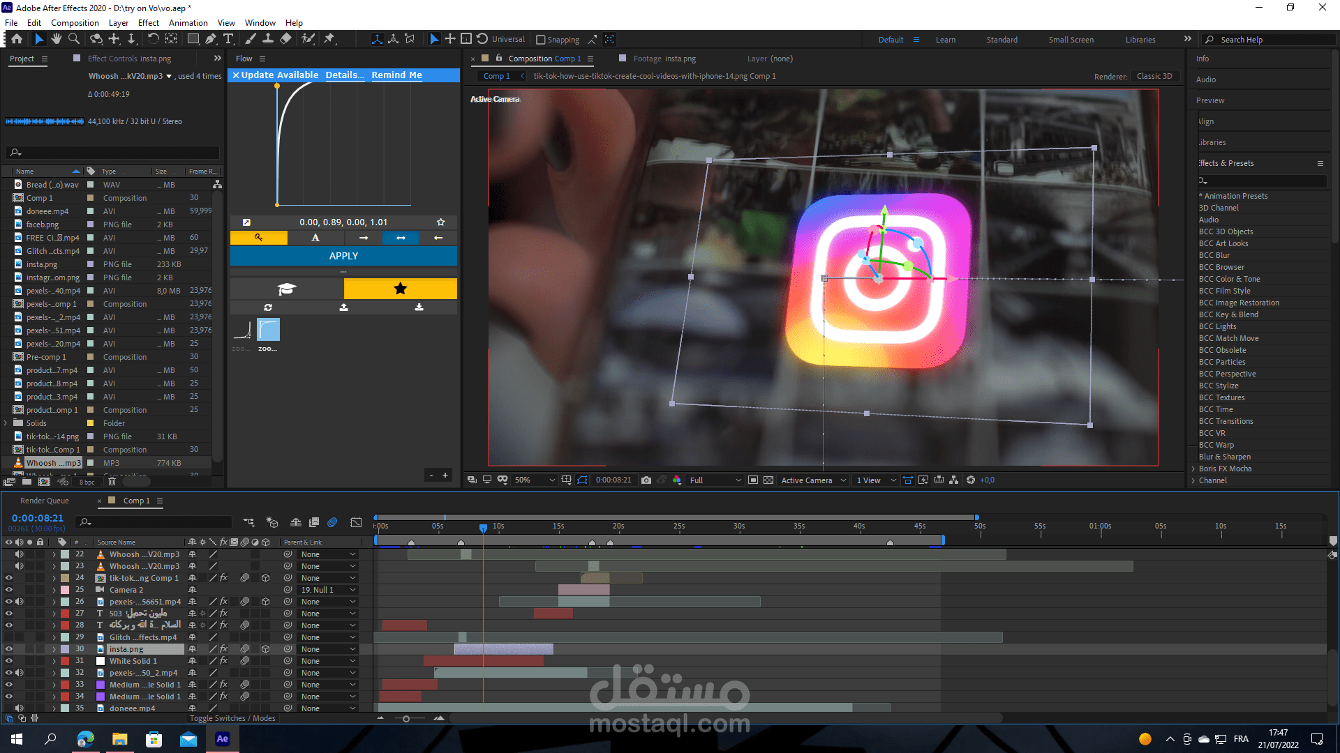Select the Pen tool
The image size is (1340, 753).
[x=211, y=39]
